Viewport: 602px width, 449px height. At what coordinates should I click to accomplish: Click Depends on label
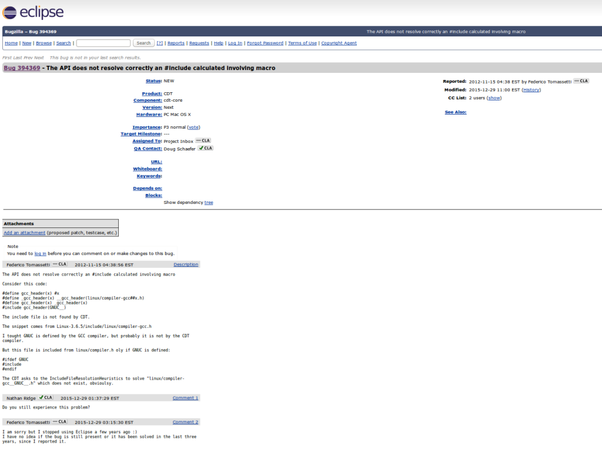[x=148, y=188]
